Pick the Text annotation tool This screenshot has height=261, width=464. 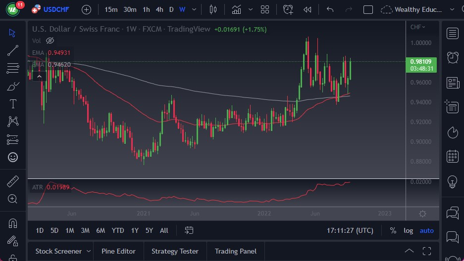tap(13, 104)
